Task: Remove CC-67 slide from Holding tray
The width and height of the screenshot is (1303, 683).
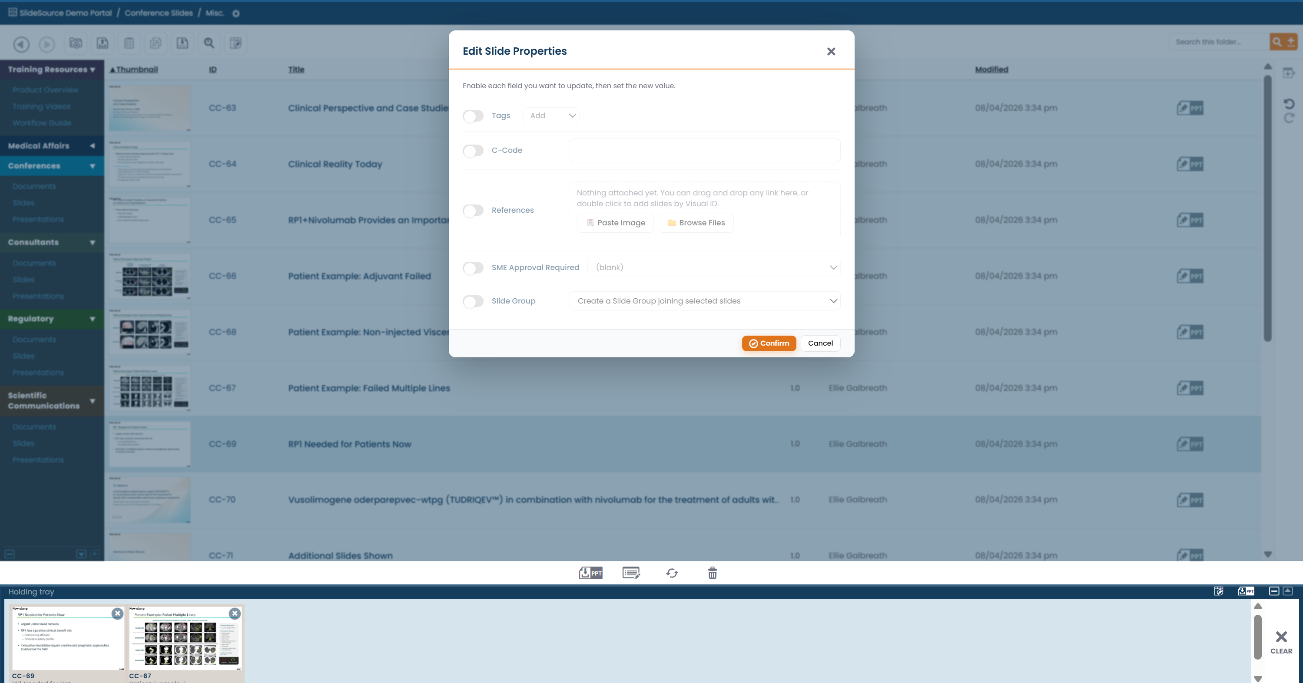Action: pyautogui.click(x=235, y=613)
